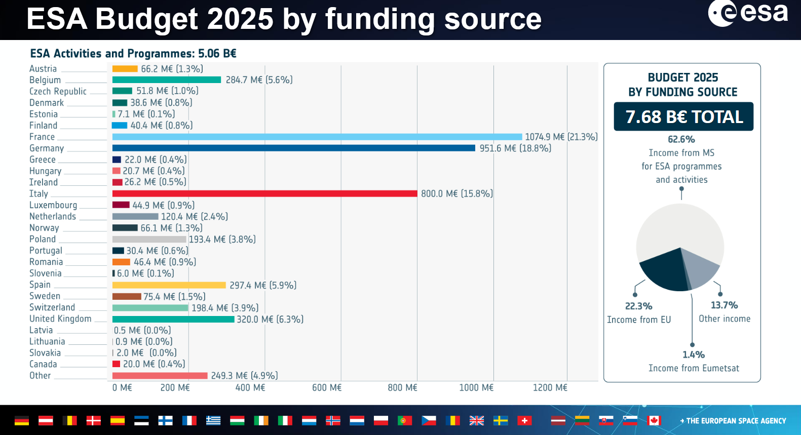
Task: Click the red Italy bar
Action: point(265,193)
